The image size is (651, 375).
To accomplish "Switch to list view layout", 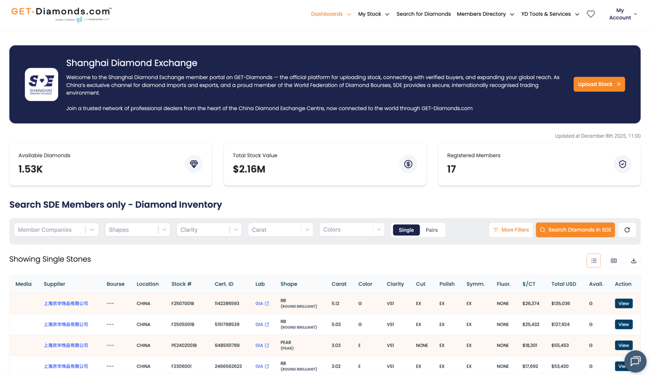I will [x=593, y=260].
